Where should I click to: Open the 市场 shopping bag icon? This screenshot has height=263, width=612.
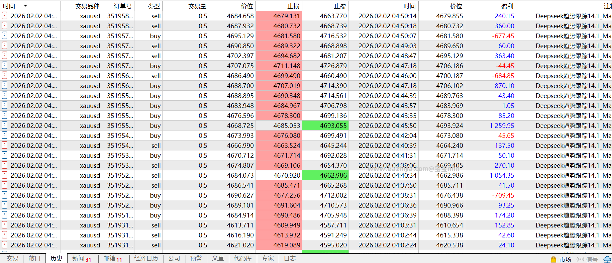click(x=553, y=259)
